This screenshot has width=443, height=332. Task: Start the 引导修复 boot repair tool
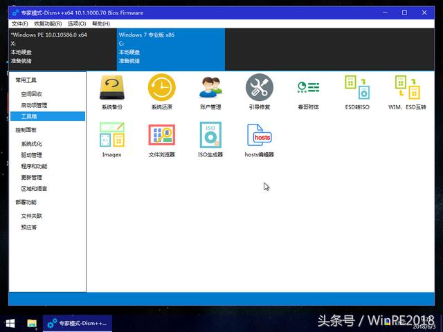pos(260,92)
